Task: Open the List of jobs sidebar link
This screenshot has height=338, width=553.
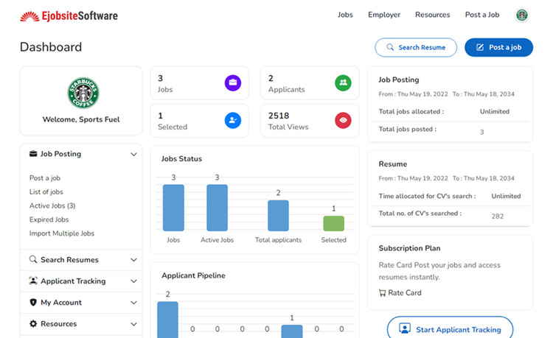Action: [46, 192]
